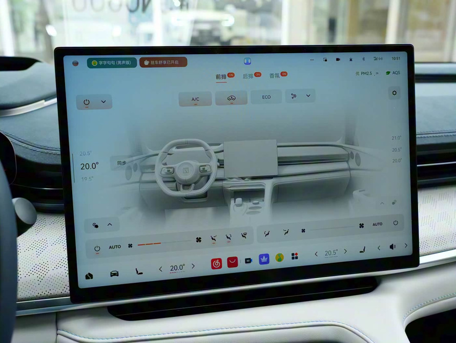456x343 pixels.
Task: Expand the touch-control panel chevron
Action: (x=110, y=225)
